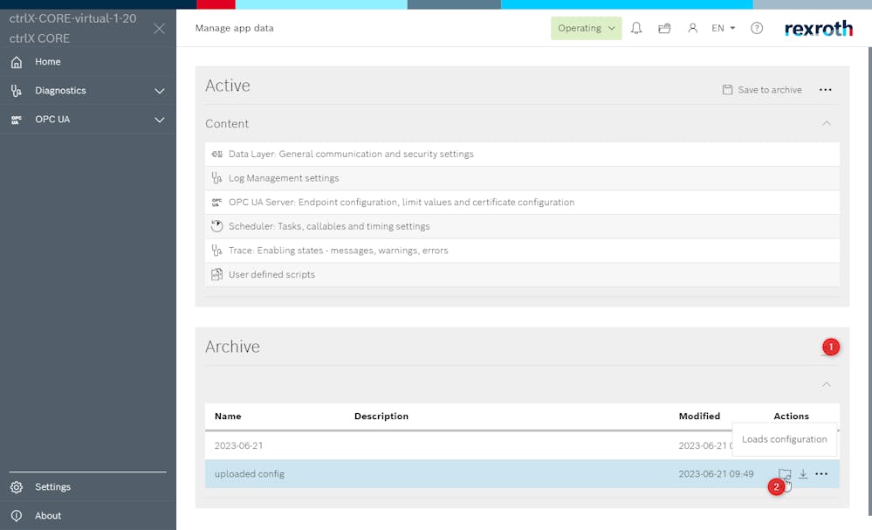This screenshot has height=530, width=872.
Task: Click the notifications bell icon
Action: click(636, 28)
